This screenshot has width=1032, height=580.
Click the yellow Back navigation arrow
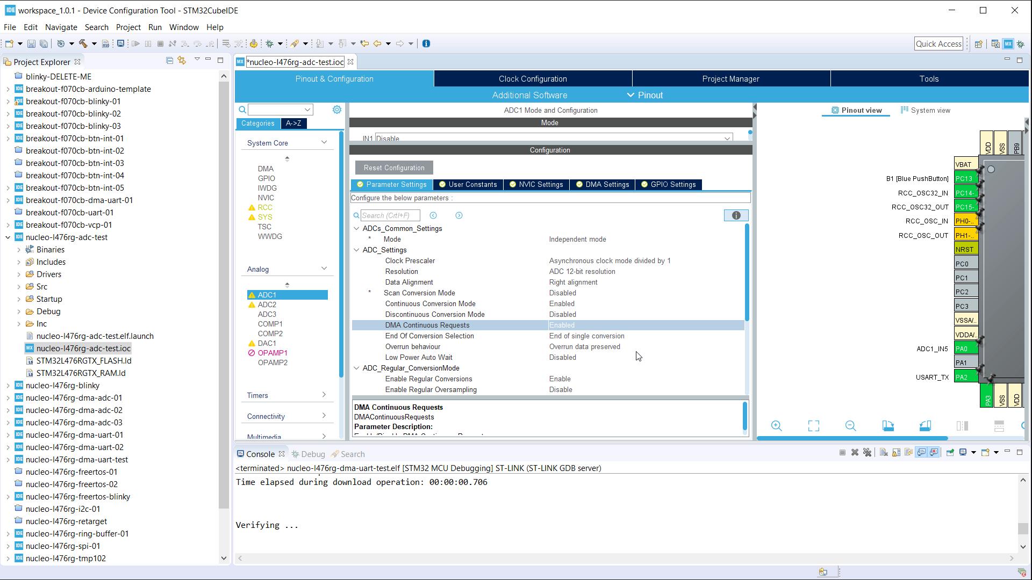tap(377, 44)
